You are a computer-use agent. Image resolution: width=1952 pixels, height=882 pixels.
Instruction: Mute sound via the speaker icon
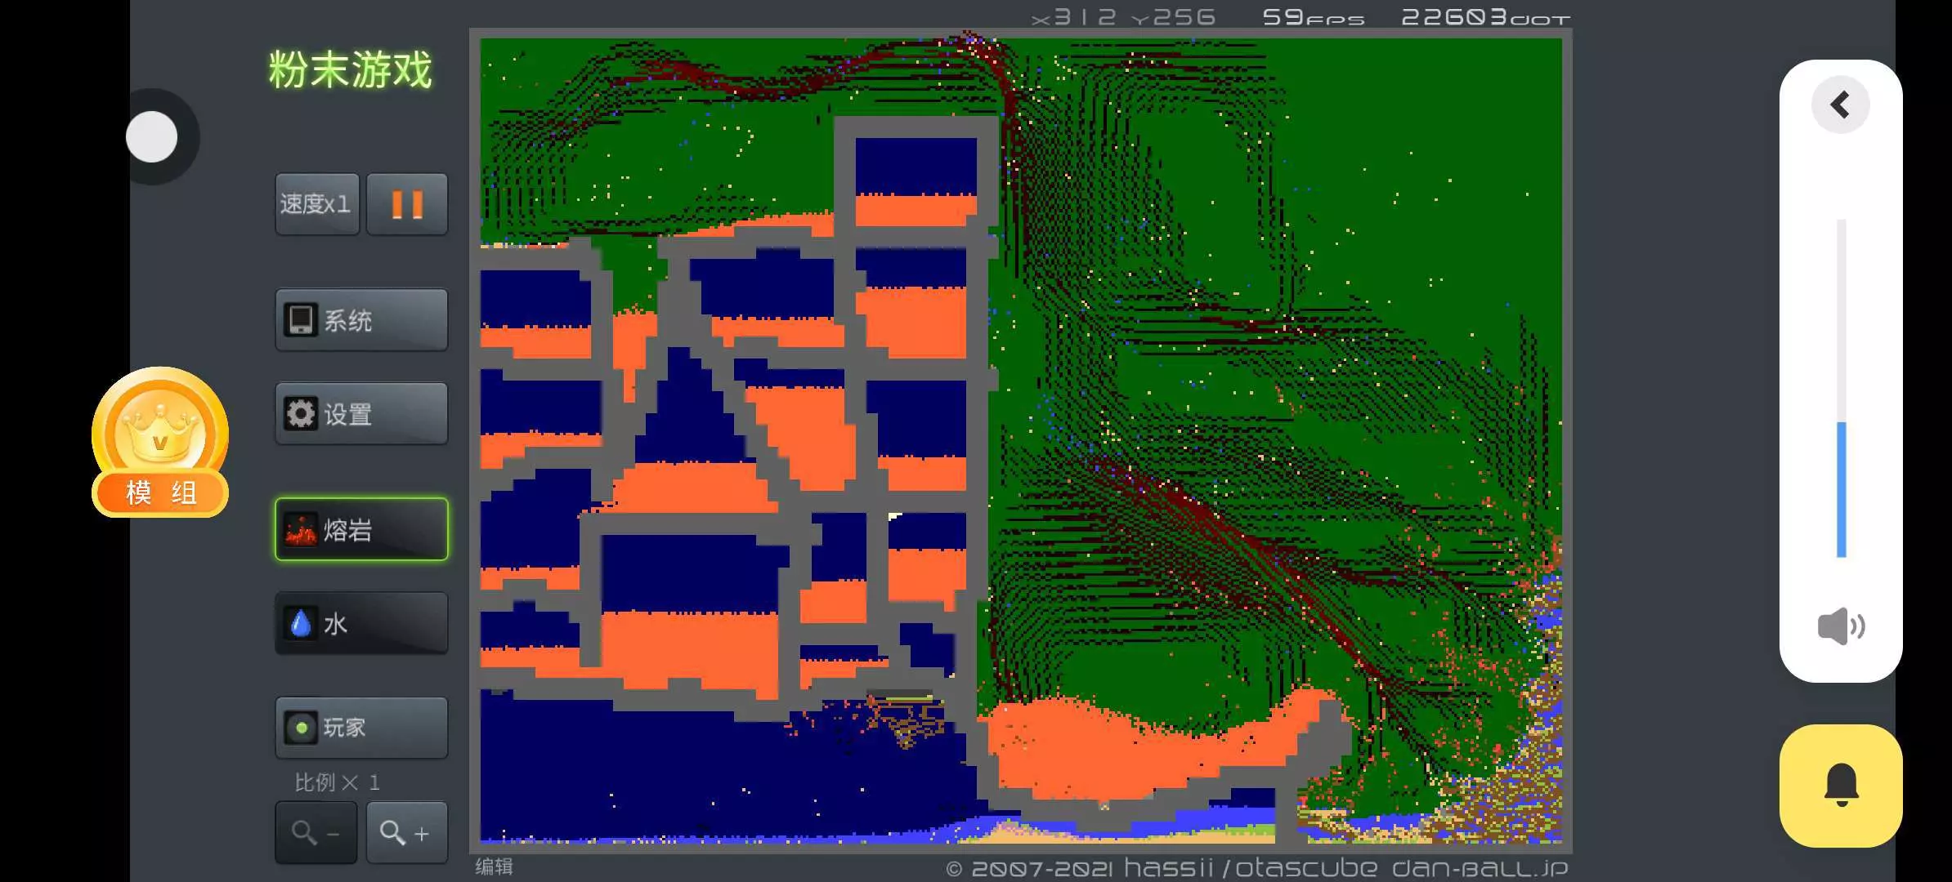pos(1840,626)
